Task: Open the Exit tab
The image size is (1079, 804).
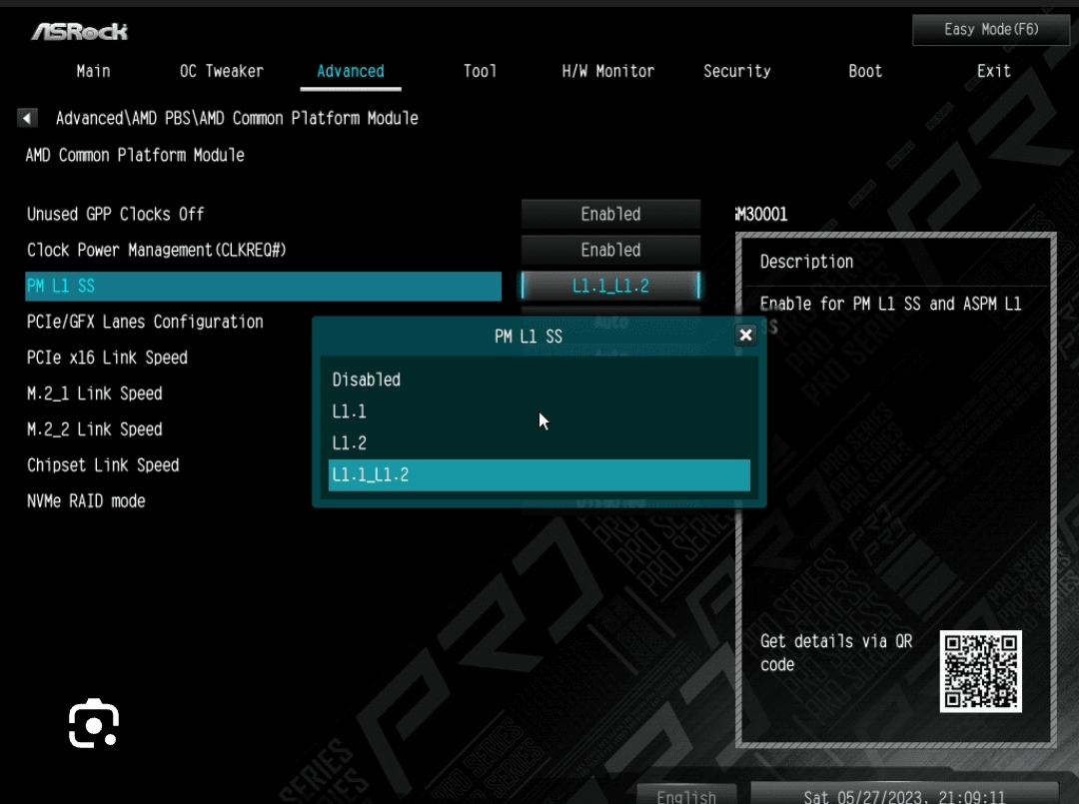Action: (994, 71)
